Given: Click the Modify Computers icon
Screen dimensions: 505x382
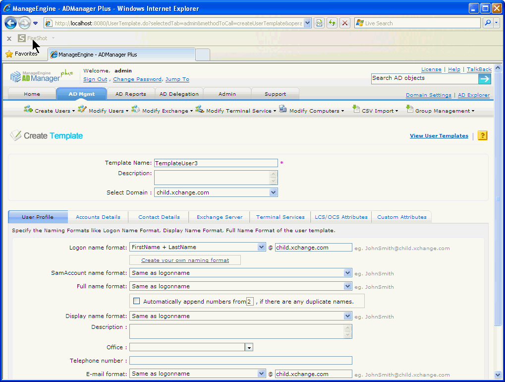Looking at the screenshot, I should pyautogui.click(x=283, y=109).
